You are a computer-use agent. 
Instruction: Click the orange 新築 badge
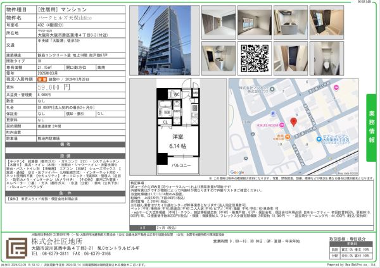[x=42, y=80]
